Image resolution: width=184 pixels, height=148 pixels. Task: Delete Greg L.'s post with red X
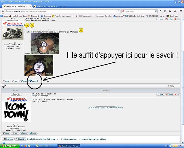click(x=176, y=94)
